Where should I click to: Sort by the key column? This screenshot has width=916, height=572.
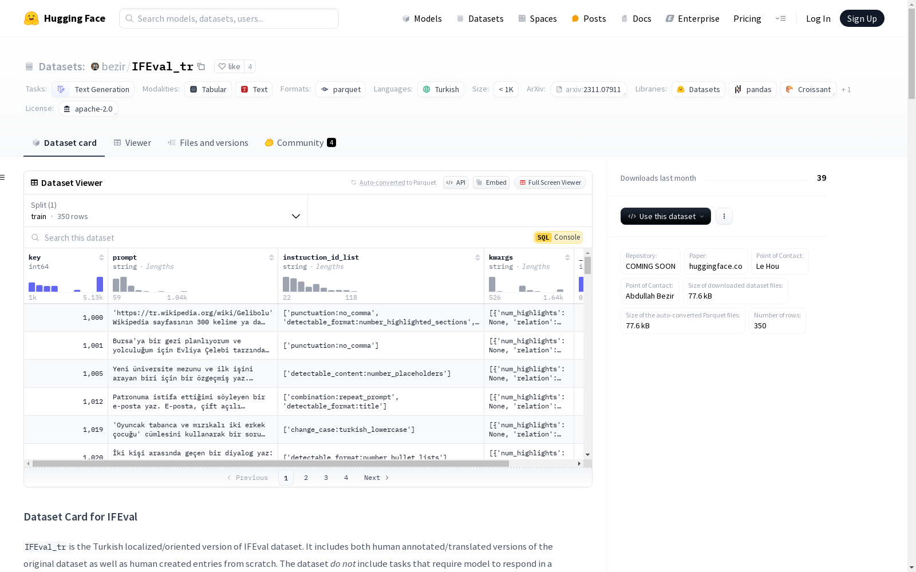(101, 257)
